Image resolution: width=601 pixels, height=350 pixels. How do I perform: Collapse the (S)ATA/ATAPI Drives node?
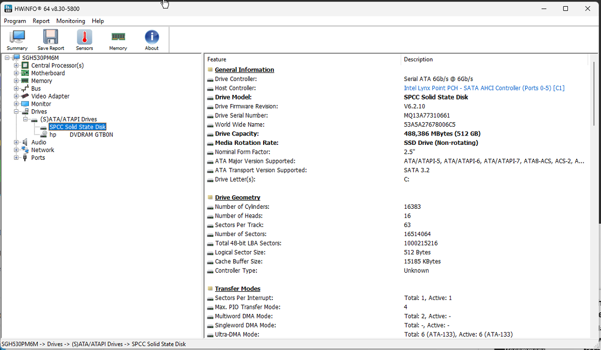click(x=26, y=119)
